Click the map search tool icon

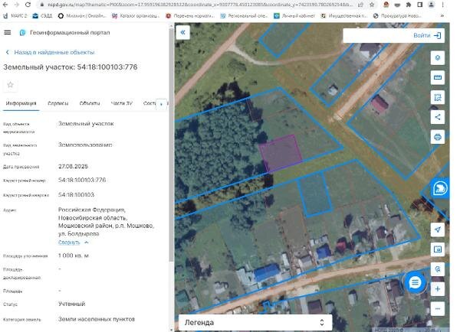click(x=438, y=269)
